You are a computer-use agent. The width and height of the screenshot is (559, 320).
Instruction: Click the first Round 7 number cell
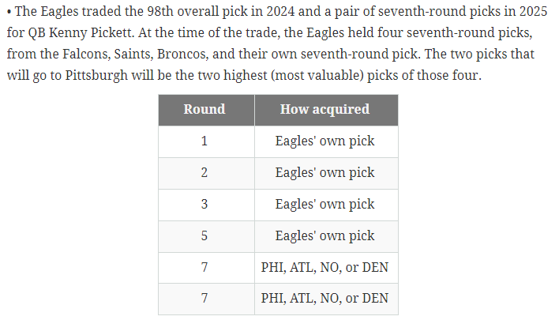tap(204, 268)
